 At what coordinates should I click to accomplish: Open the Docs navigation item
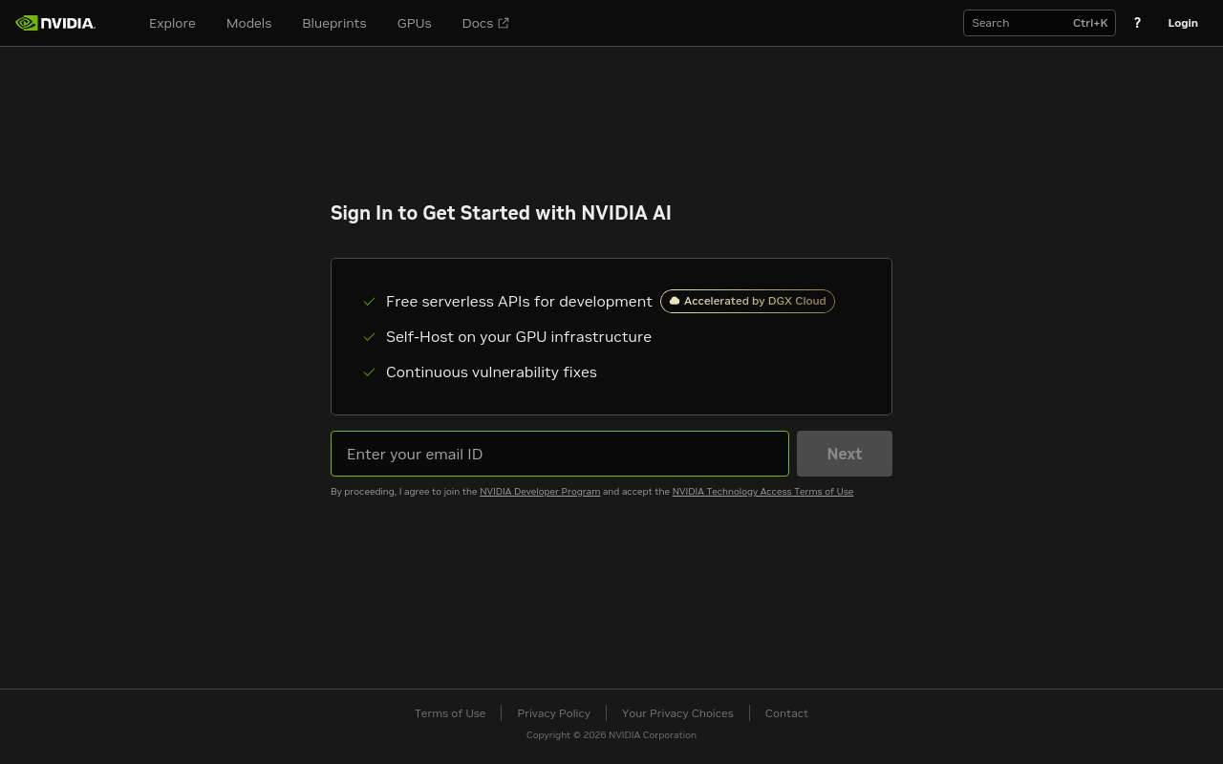(477, 22)
